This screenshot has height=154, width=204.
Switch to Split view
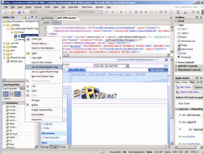(53, 147)
